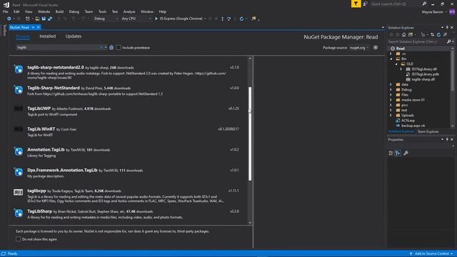Click the package list vertical scrollbar thumb
The image size is (457, 257).
pos(250,133)
